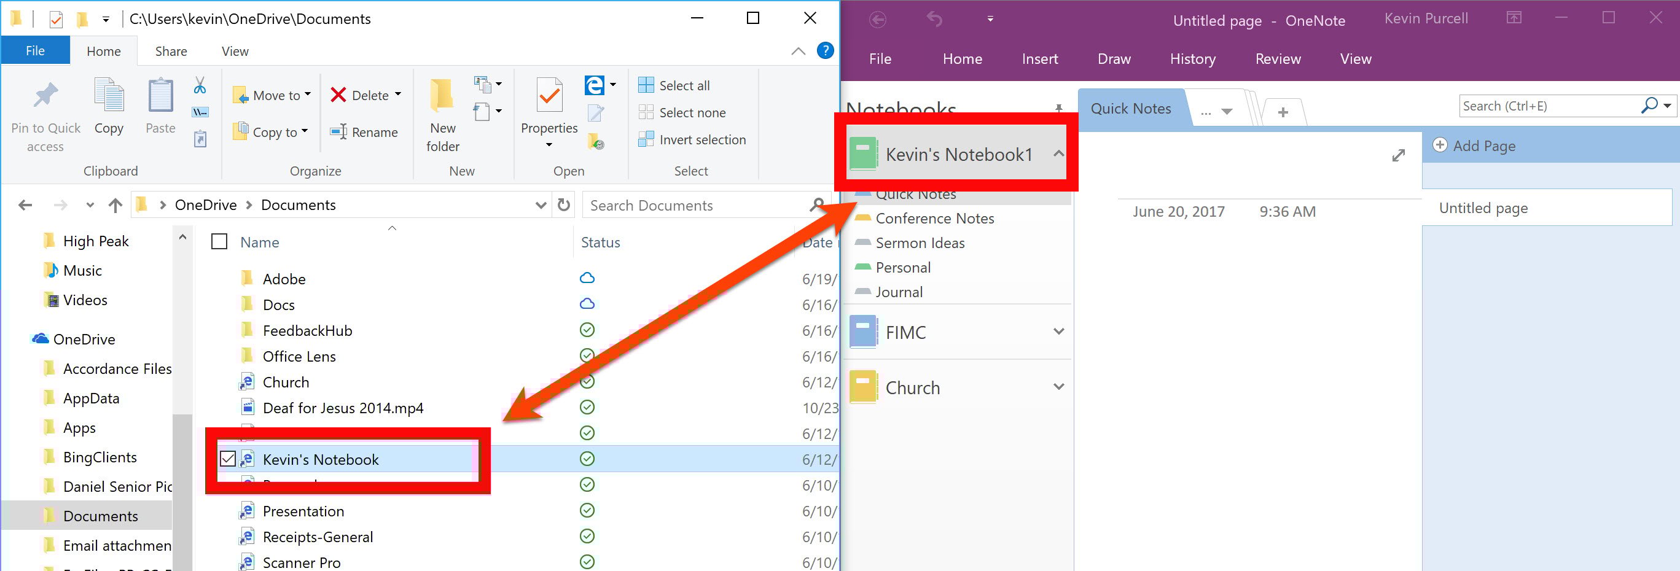Uncheck the Kevin's Notebook file checkbox
Image resolution: width=1680 pixels, height=571 pixels.
228,459
